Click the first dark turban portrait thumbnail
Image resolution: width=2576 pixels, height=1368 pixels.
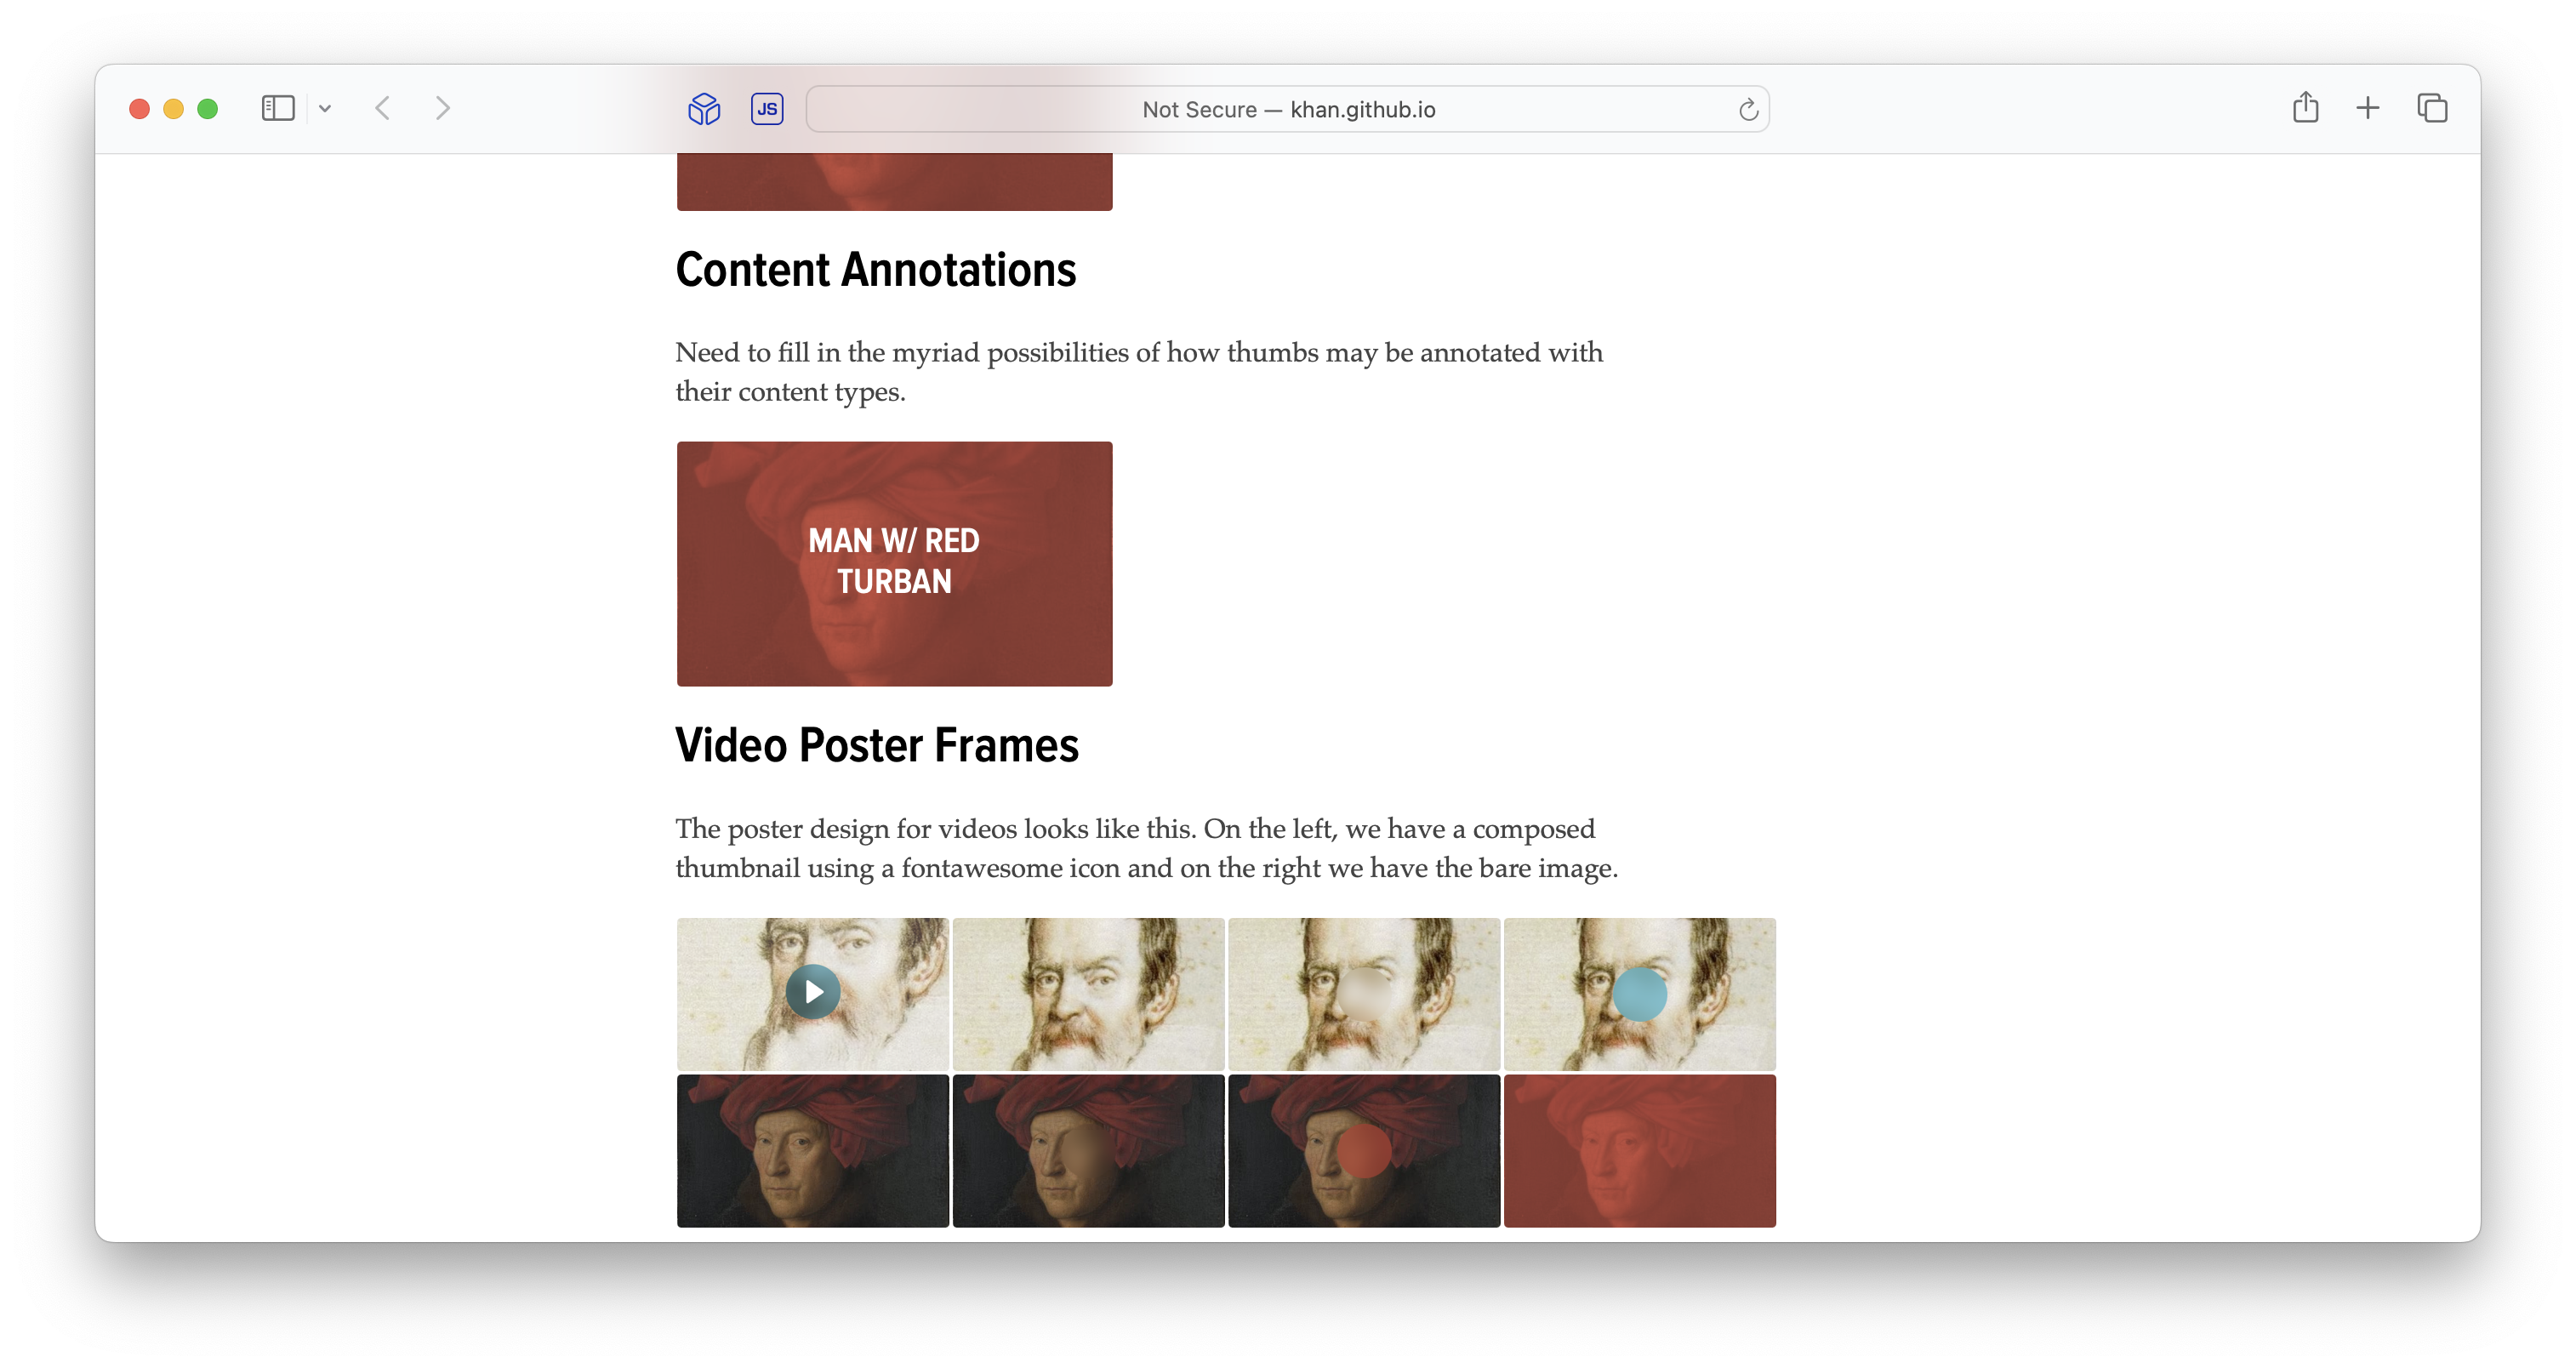[x=812, y=1150]
